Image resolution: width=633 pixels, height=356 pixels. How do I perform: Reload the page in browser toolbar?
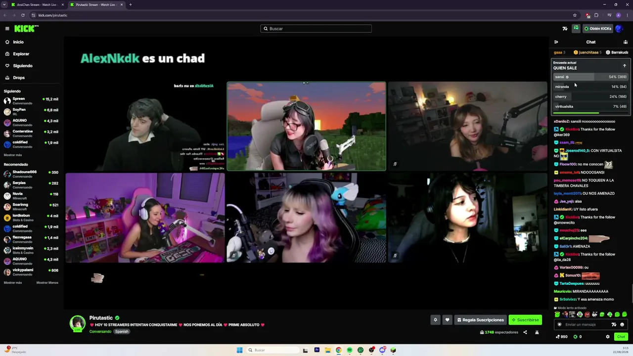23,15
